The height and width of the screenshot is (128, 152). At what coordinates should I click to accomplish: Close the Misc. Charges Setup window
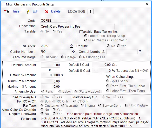pos(147,4)
